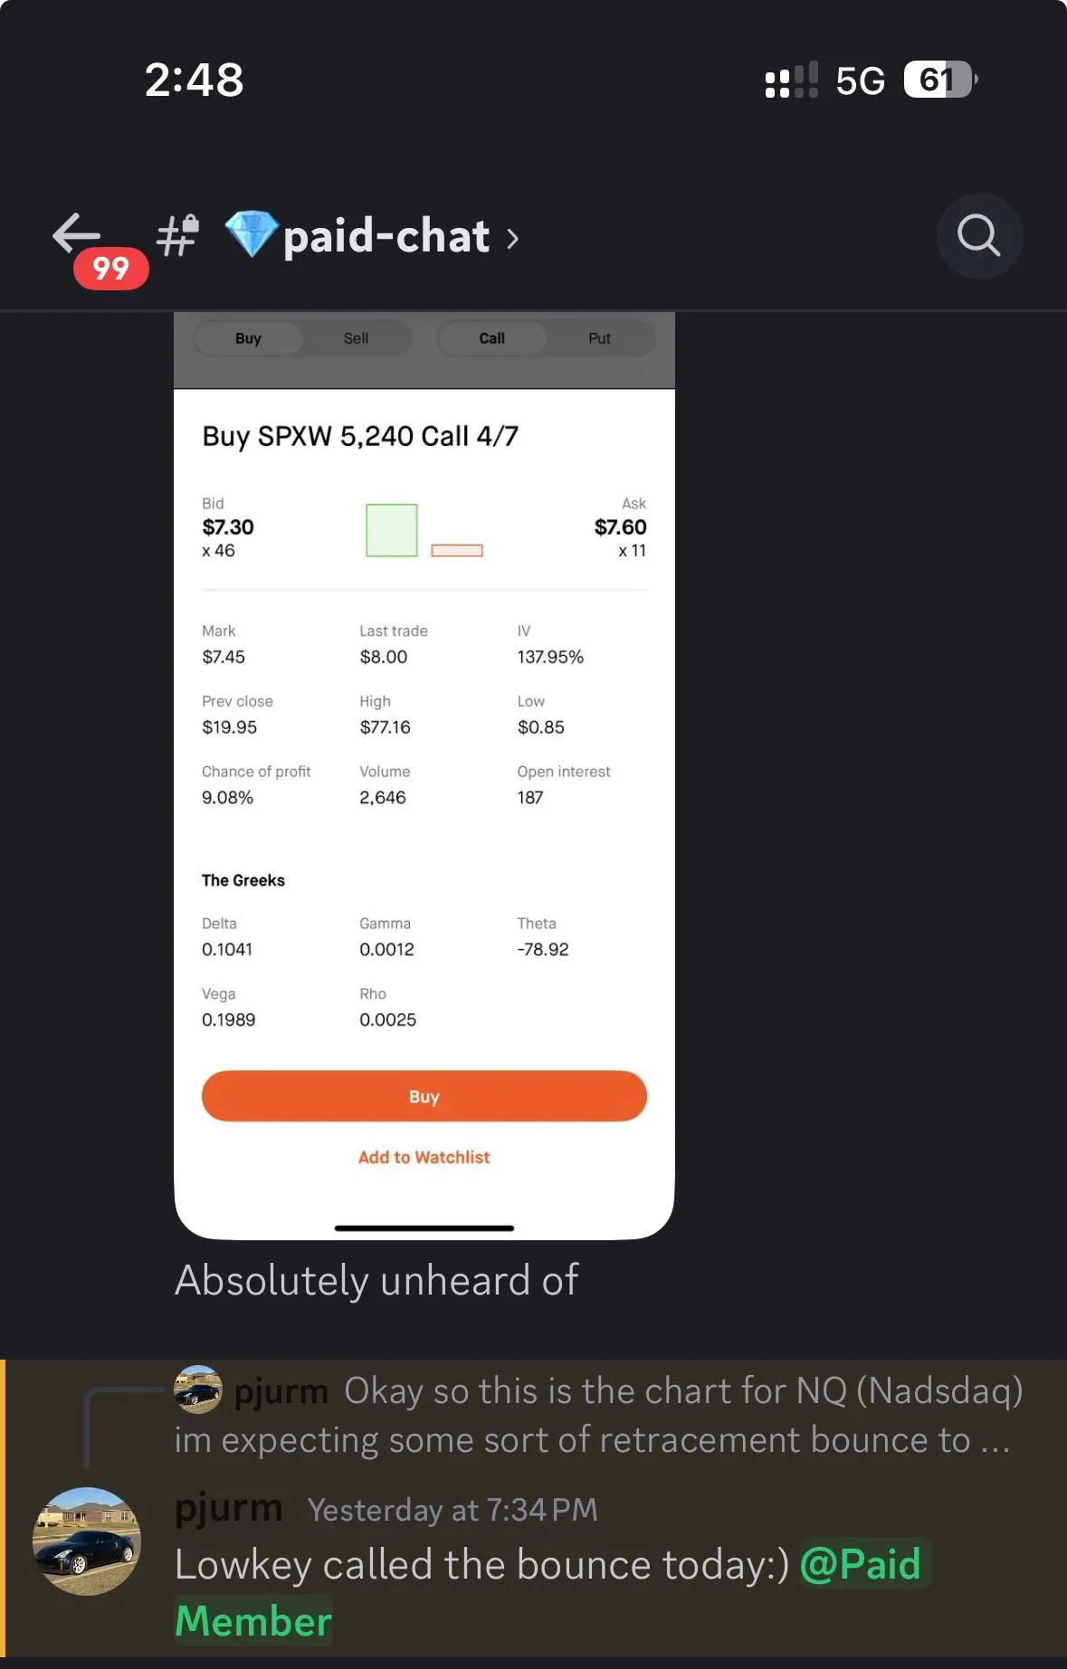Tap the locked channel hash icon

pyautogui.click(x=177, y=236)
